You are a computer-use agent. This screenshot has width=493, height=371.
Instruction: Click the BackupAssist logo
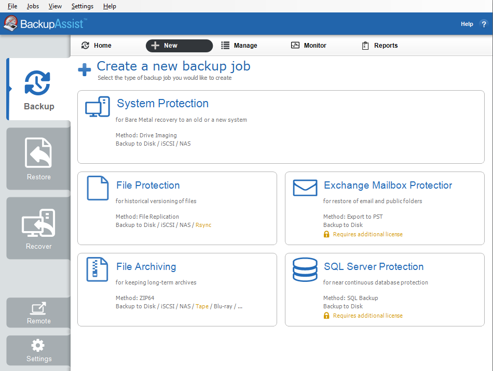(x=44, y=23)
